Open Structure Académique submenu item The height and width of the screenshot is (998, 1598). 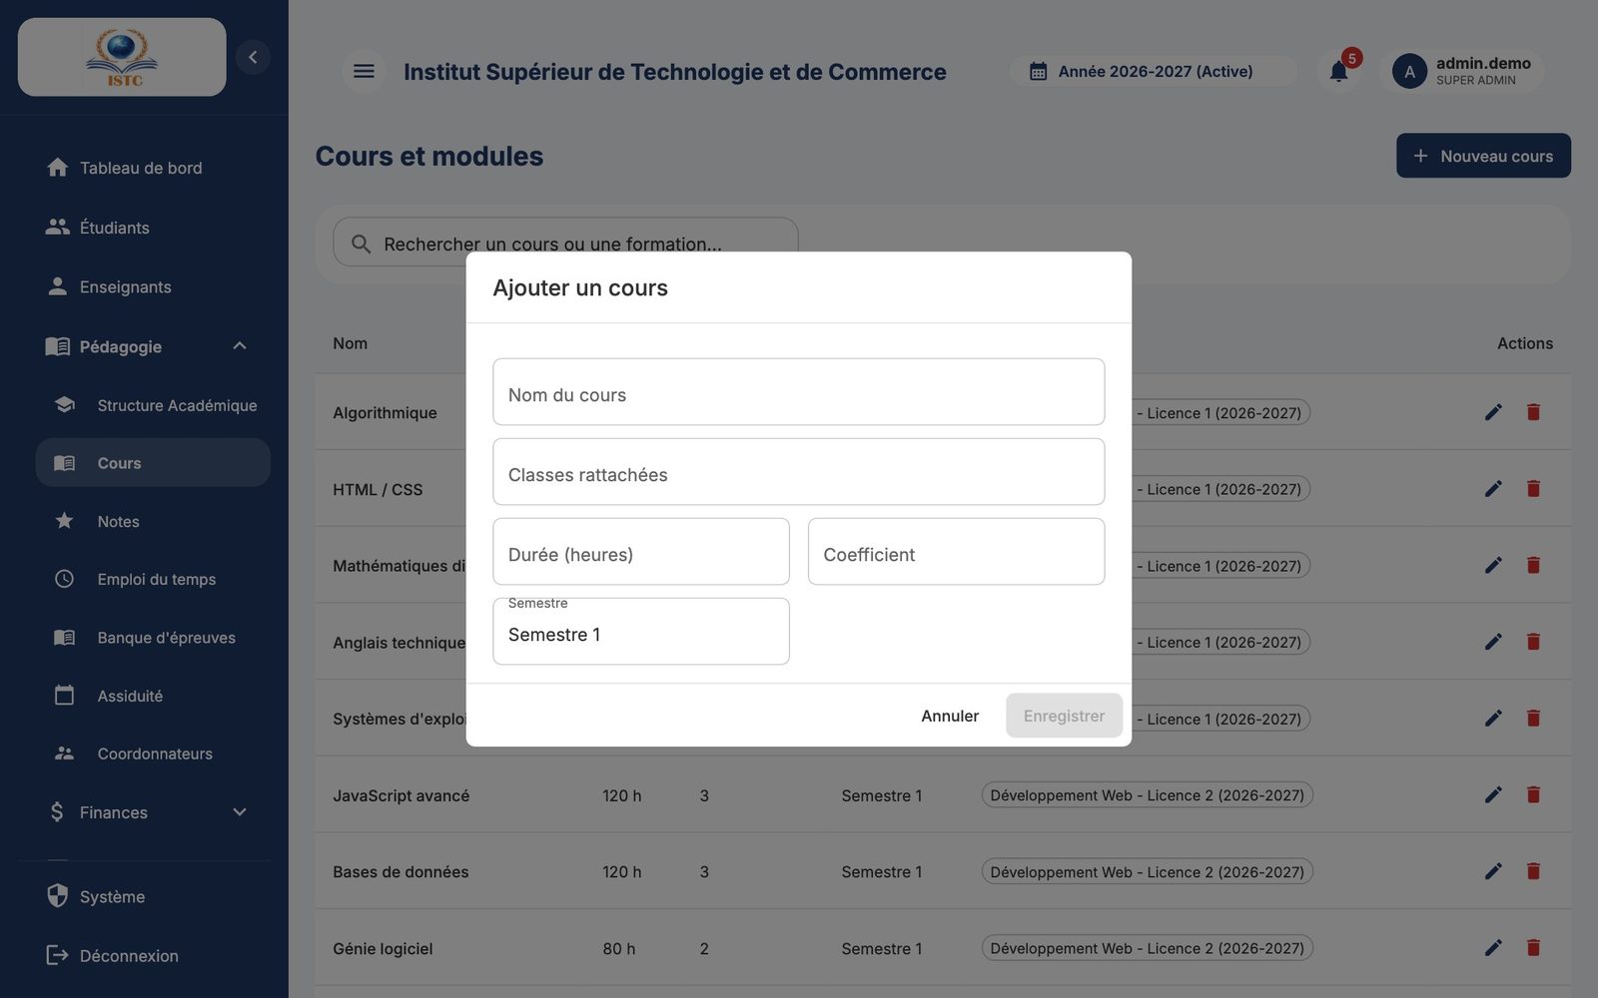[x=153, y=405]
